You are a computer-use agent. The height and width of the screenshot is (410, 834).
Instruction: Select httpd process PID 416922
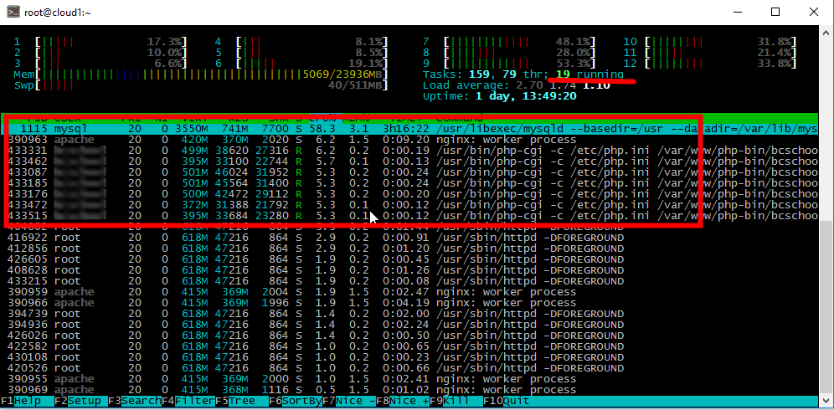pyautogui.click(x=409, y=238)
